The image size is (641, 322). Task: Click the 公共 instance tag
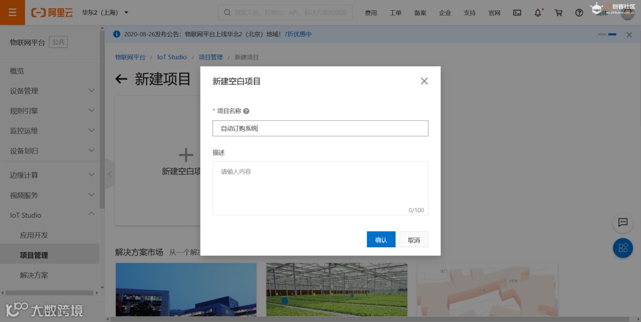58,42
